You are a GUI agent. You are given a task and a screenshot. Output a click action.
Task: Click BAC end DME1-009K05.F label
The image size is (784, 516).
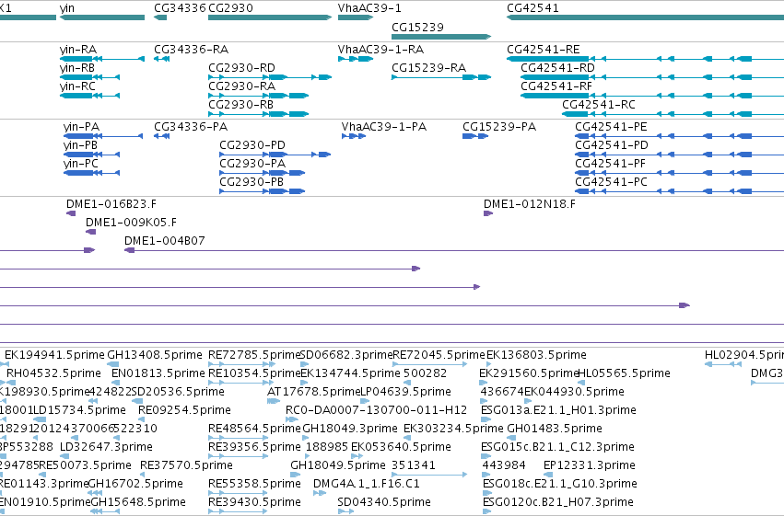pos(131,223)
